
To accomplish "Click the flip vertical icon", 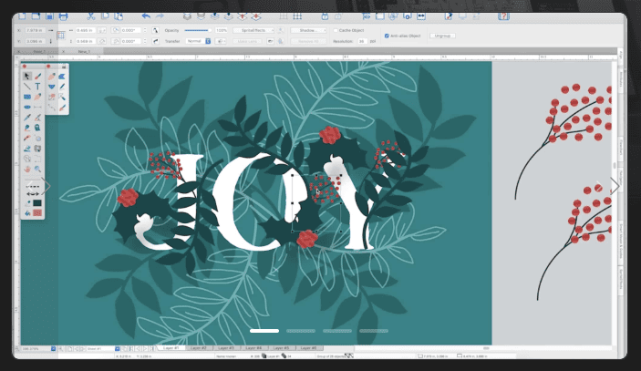I will [155, 41].
